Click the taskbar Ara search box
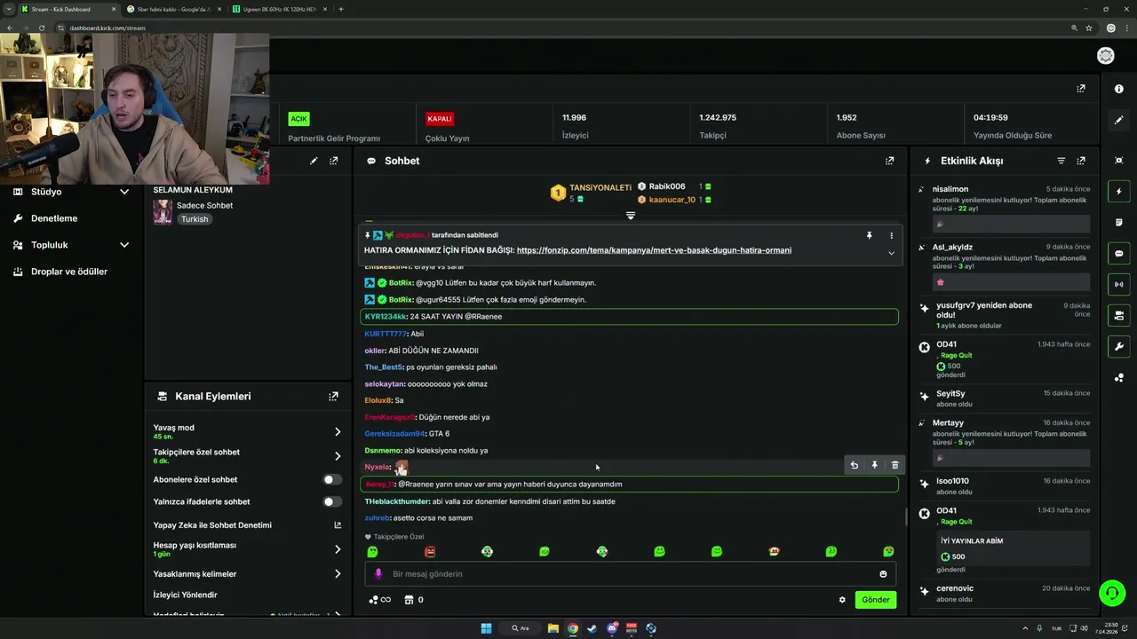 pos(522,628)
